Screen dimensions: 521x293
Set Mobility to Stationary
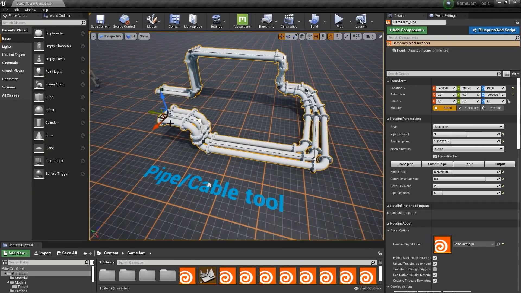tap(469, 108)
